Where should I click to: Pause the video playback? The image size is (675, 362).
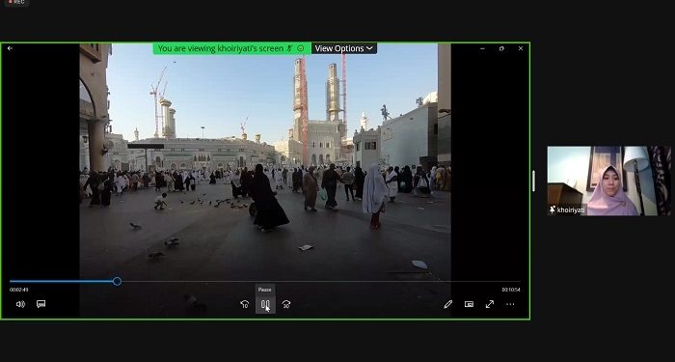pyautogui.click(x=265, y=304)
